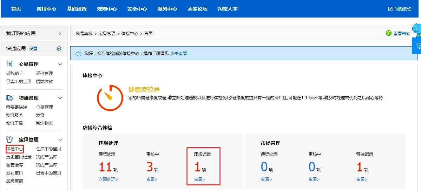The width and height of the screenshot is (421, 191).
Task: Click 设置 next to 快捷应用
Action: click(x=33, y=48)
